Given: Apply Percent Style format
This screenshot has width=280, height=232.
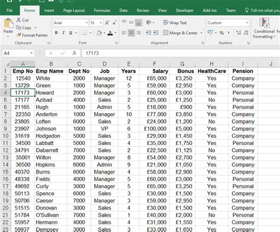Looking at the screenshot, I should (222, 33).
